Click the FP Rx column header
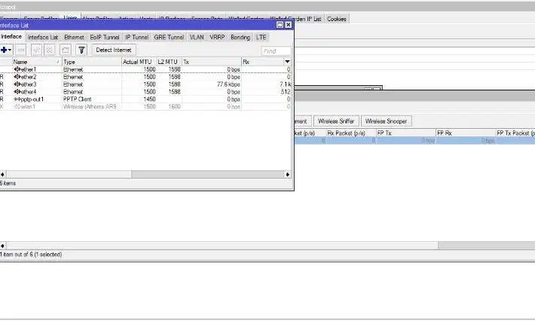535x321 pixels. click(466, 133)
